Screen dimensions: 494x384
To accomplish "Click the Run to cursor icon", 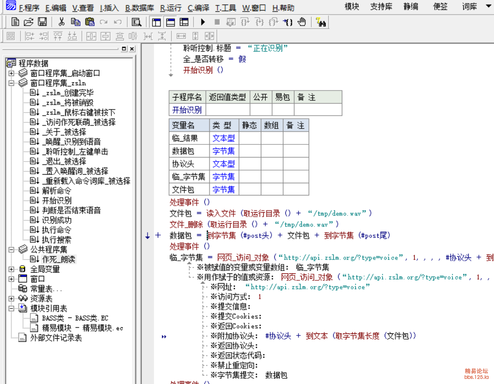I will [x=287, y=22].
